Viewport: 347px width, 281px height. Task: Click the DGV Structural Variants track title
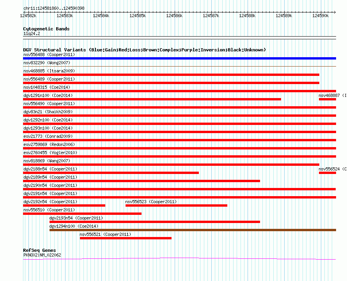[x=145, y=50]
